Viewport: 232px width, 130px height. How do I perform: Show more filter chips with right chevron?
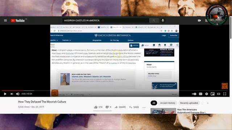208,103
